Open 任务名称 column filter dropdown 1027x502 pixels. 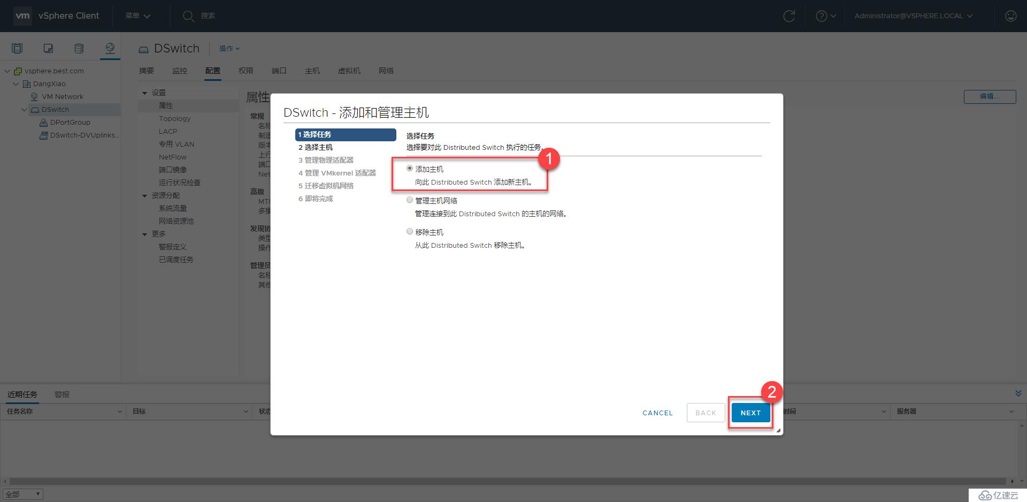pyautogui.click(x=120, y=412)
